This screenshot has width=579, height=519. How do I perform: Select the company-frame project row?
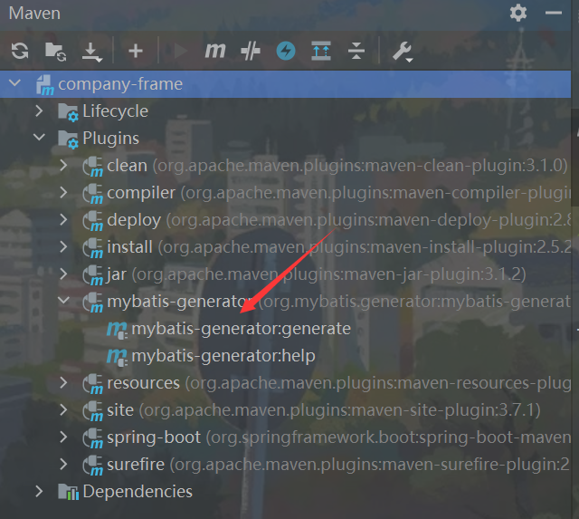(x=286, y=84)
